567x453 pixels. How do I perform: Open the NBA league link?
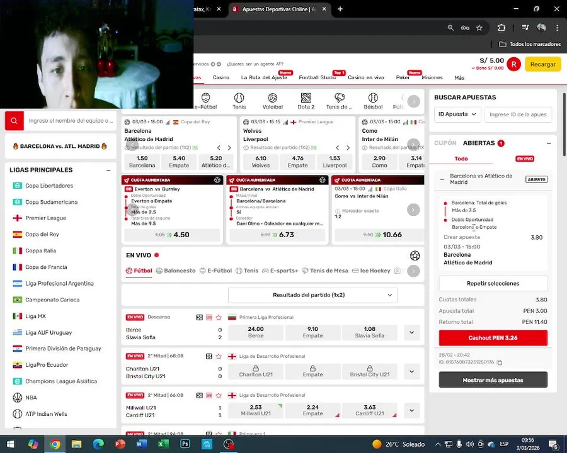coord(31,398)
